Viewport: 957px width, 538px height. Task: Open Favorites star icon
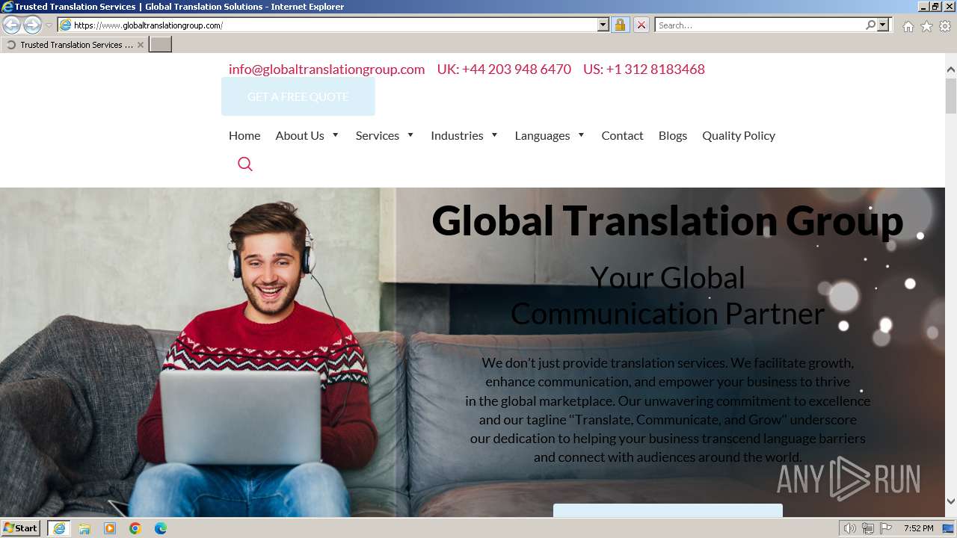[926, 26]
